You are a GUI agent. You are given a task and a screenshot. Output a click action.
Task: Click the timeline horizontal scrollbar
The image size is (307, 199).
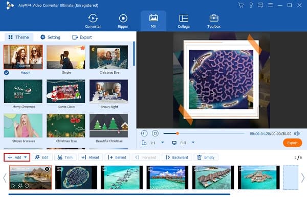coord(119,194)
